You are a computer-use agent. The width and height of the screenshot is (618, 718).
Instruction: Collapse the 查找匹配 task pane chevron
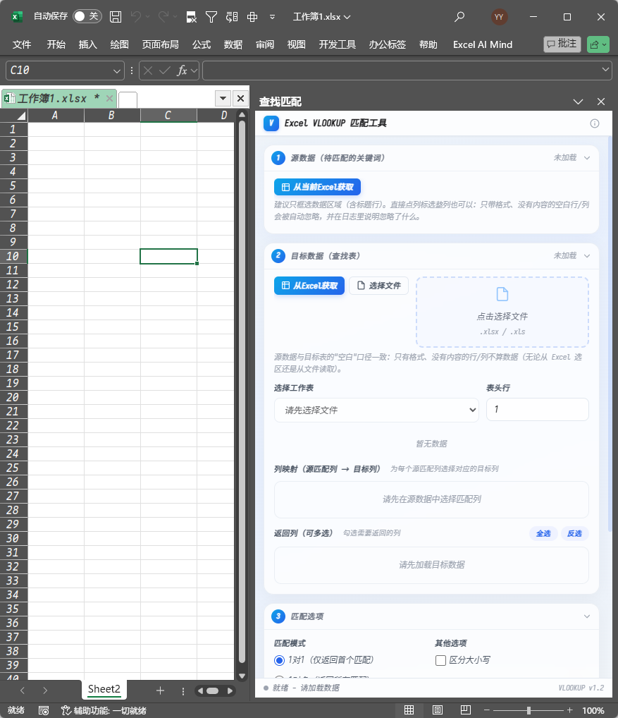(x=579, y=102)
